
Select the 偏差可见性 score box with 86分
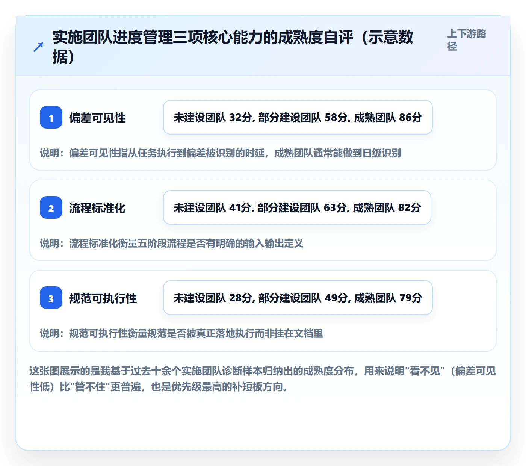click(x=298, y=117)
